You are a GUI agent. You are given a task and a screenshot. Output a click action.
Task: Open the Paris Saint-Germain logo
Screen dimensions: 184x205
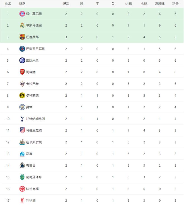click(x=22, y=49)
